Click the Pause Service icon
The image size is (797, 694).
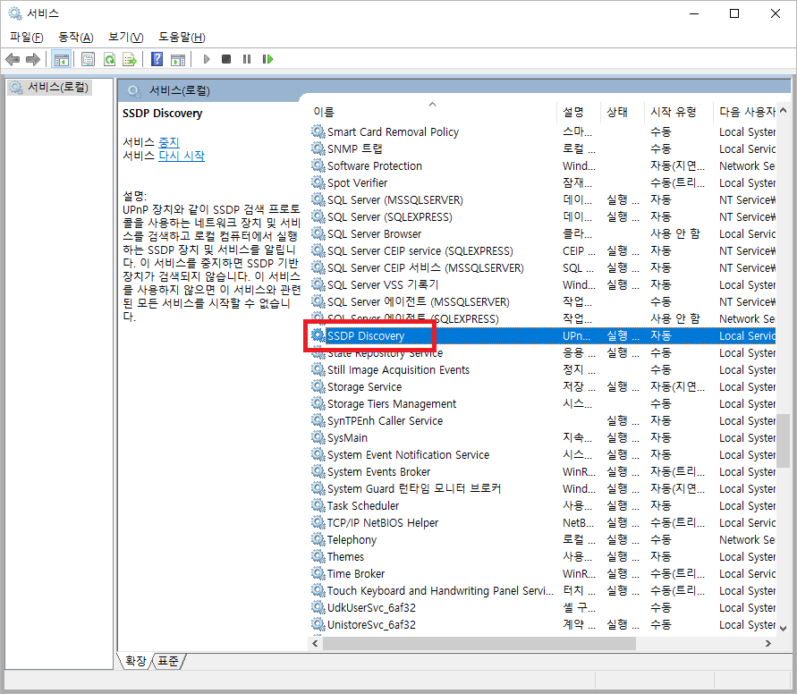(247, 59)
